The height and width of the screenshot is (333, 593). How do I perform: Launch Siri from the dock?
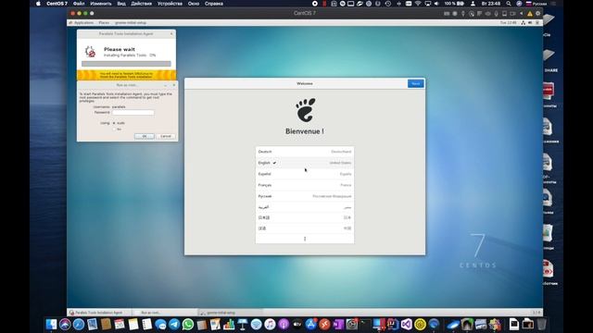[65, 325]
